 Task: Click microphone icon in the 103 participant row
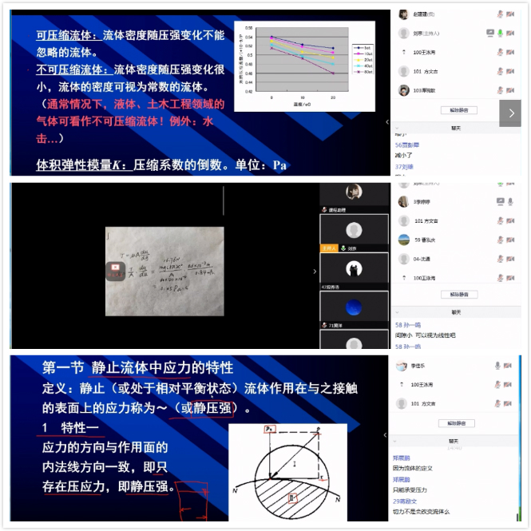click(500, 90)
